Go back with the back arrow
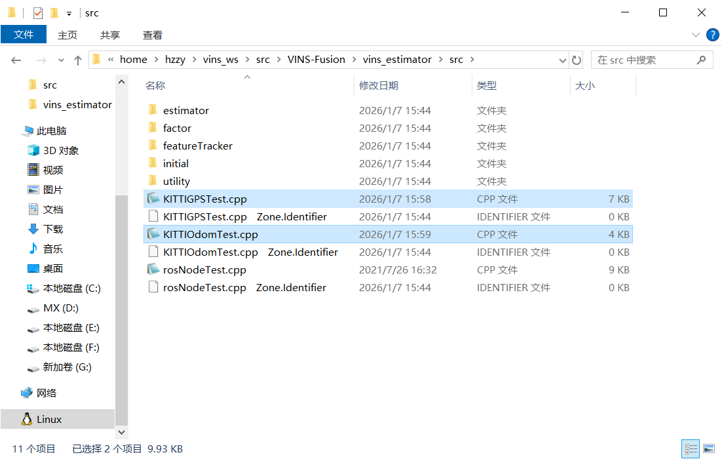Image resolution: width=722 pixels, height=459 pixels. point(16,60)
